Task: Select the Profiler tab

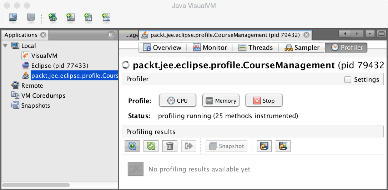Action: [x=346, y=48]
